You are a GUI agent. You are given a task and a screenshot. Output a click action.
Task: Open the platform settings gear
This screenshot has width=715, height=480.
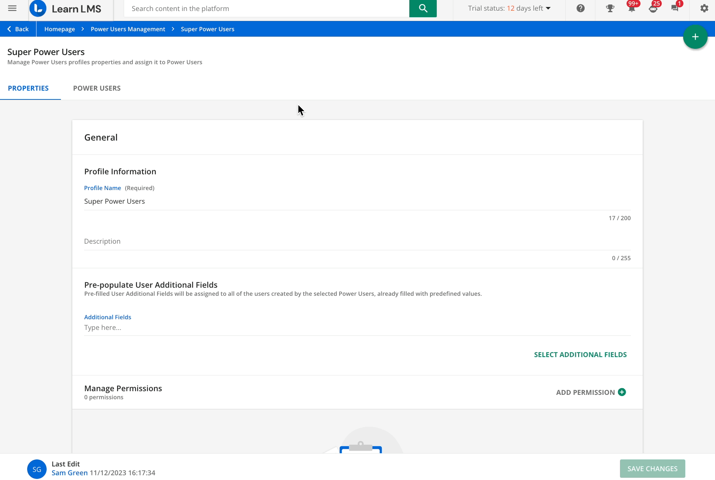(704, 8)
